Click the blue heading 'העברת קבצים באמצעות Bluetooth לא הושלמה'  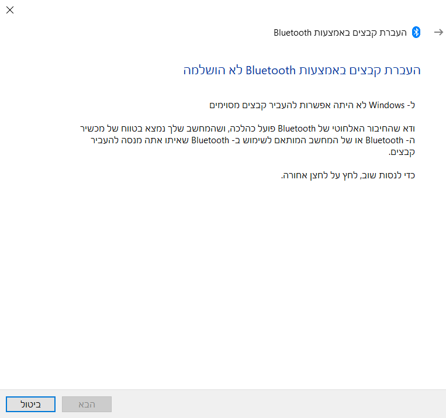click(x=302, y=70)
